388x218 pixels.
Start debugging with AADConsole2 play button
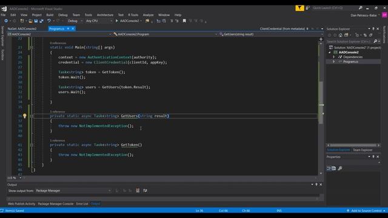pos(117,21)
